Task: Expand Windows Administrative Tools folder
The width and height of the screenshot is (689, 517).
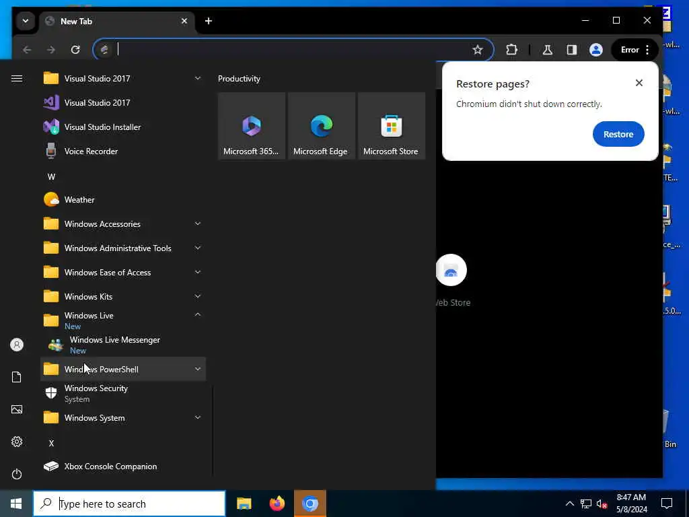Action: (123, 248)
